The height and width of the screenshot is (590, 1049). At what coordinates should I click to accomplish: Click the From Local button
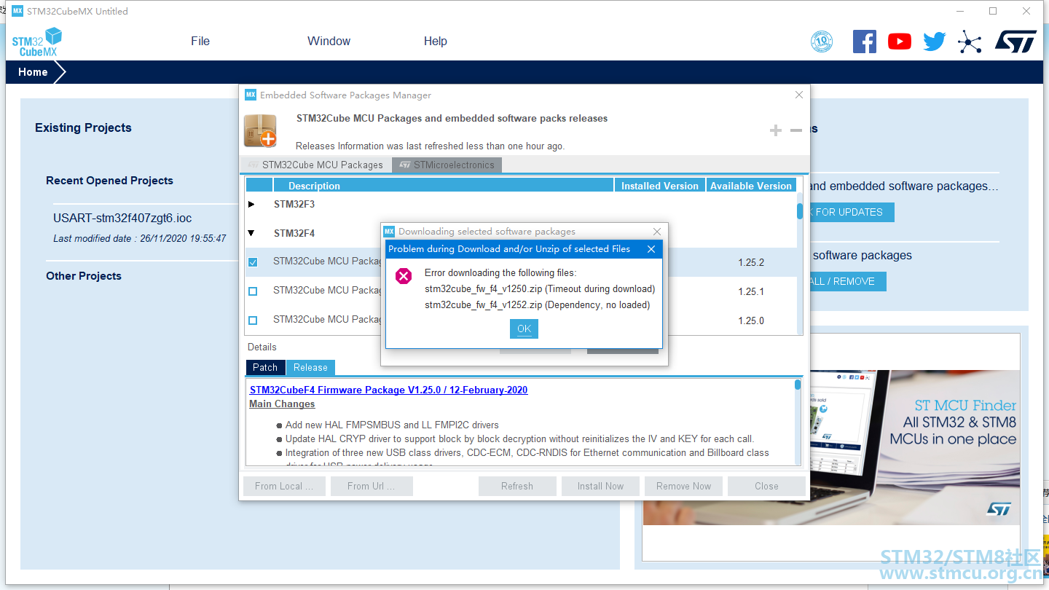click(x=284, y=486)
